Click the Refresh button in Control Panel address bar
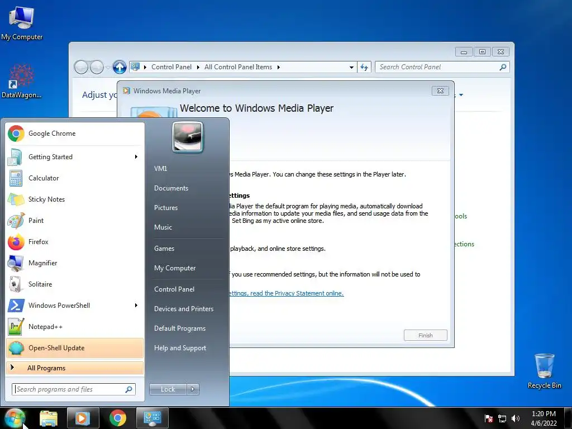This screenshot has width=572, height=429. 364,67
